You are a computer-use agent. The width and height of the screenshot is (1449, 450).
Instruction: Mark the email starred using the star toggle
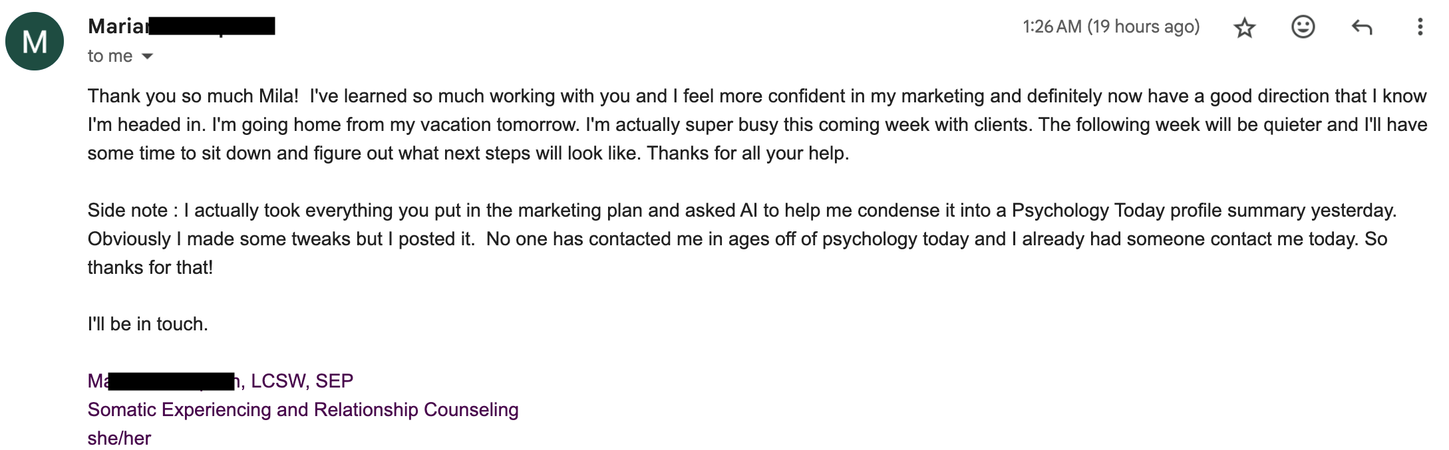click(1245, 28)
